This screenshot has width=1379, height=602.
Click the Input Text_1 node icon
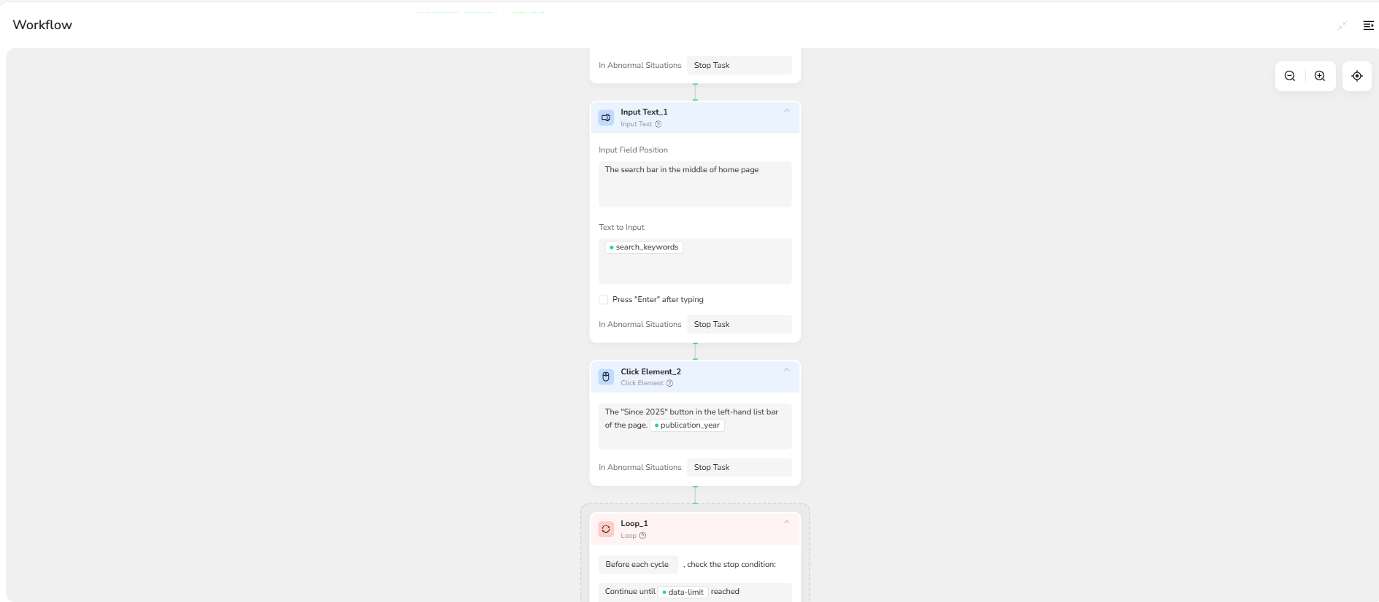606,117
